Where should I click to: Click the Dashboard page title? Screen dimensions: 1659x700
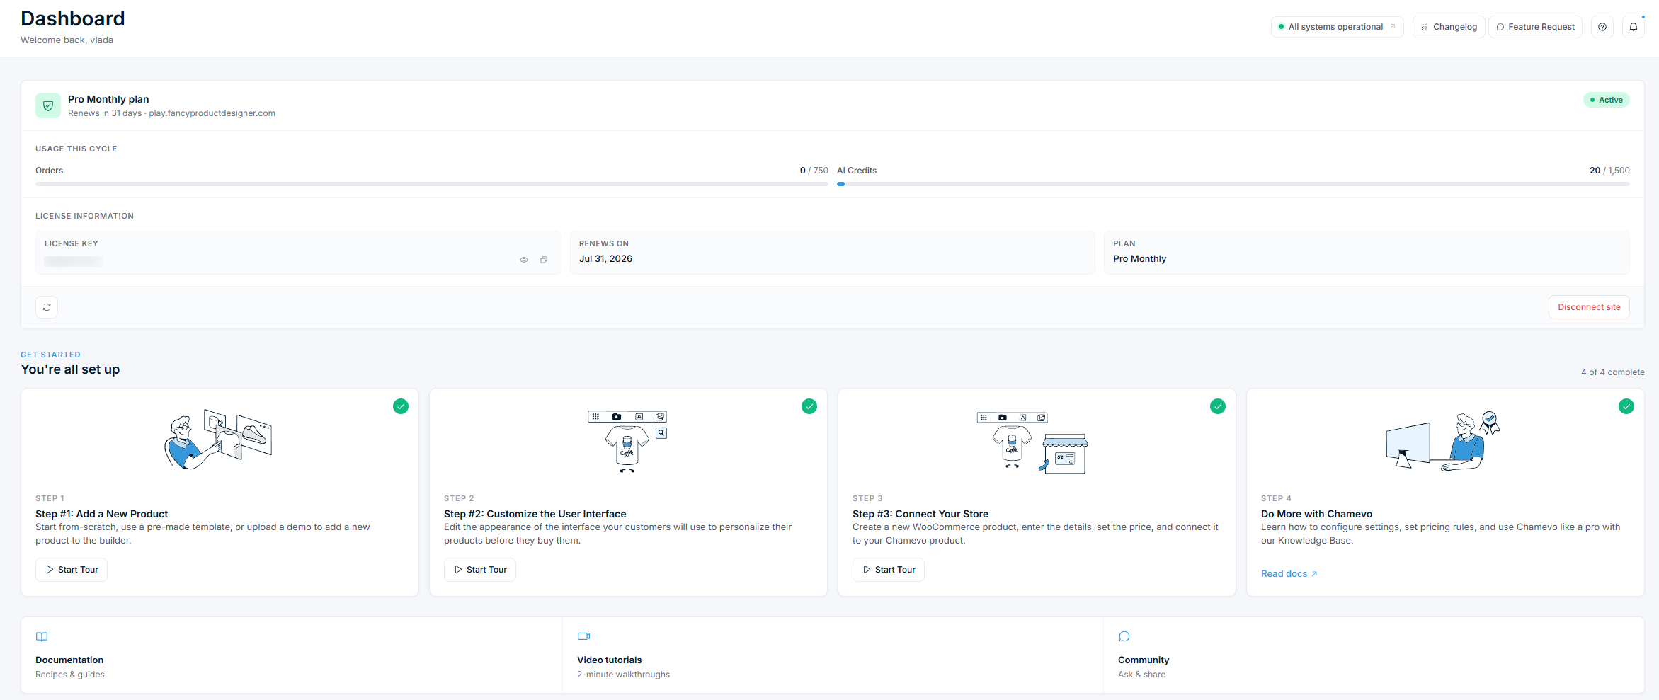(73, 18)
